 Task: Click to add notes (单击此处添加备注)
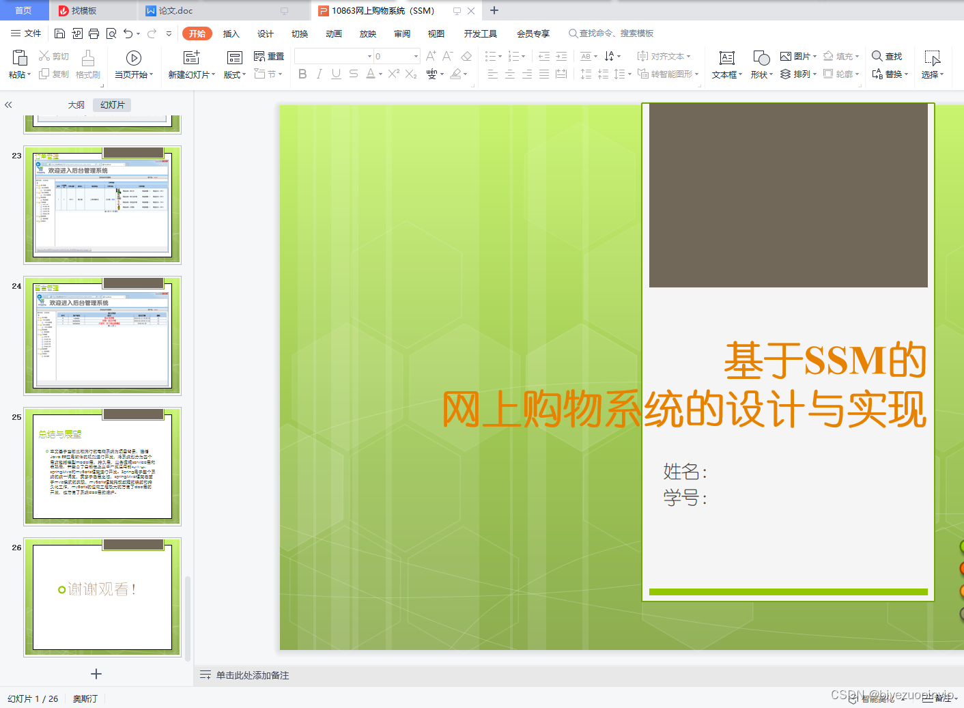pyautogui.click(x=253, y=675)
